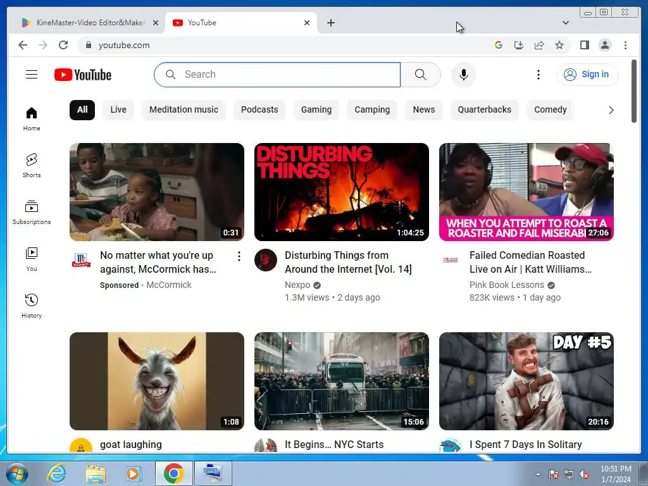Open the YouTube hamburger guide menu
Screen dimensions: 648x486
pyautogui.click(x=32, y=75)
